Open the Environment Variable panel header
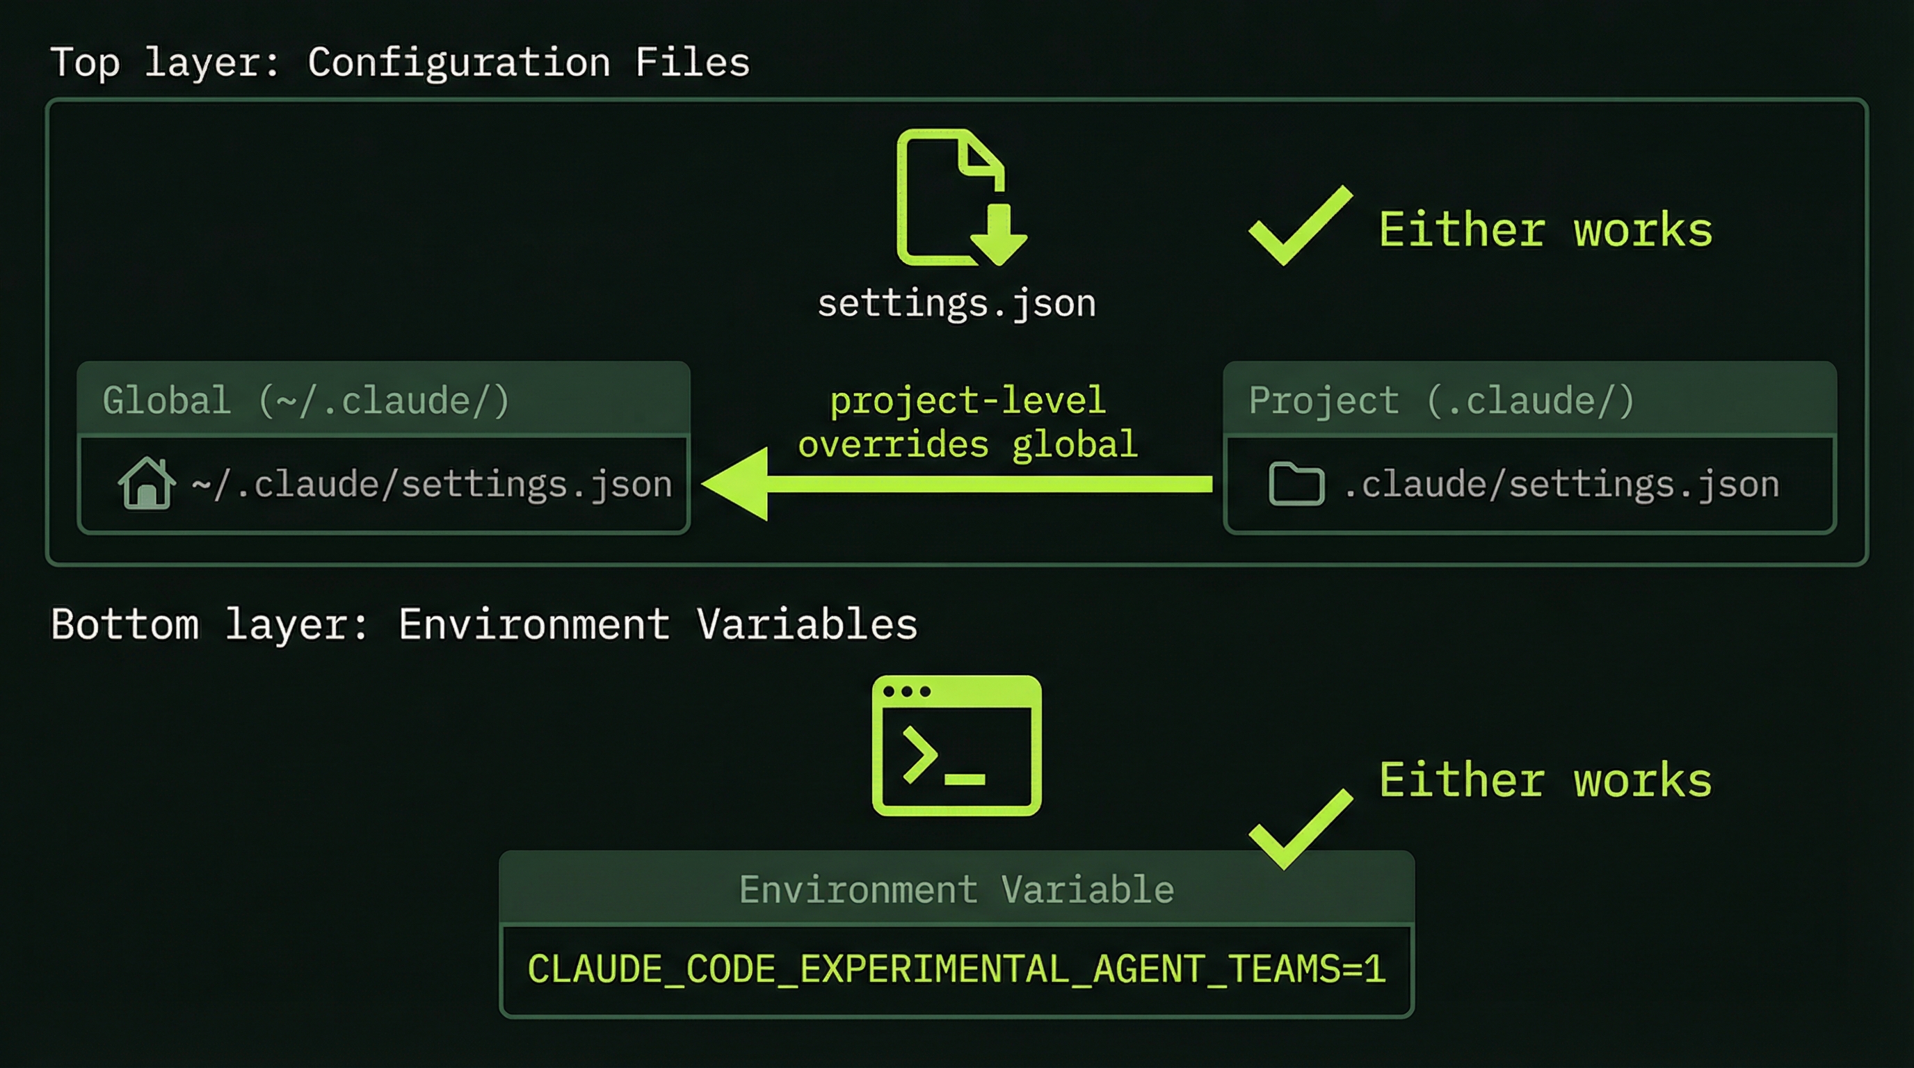 [957, 889]
